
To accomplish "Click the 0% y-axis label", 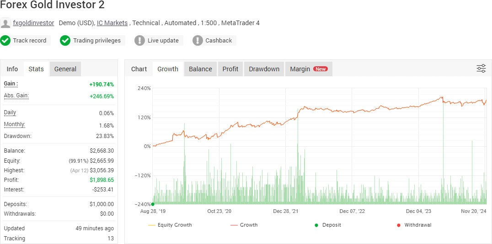I will click(x=147, y=147).
